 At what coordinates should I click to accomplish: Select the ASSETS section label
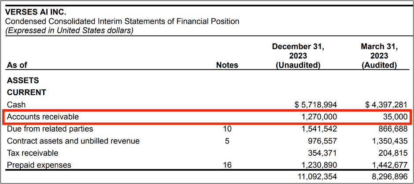(x=23, y=81)
